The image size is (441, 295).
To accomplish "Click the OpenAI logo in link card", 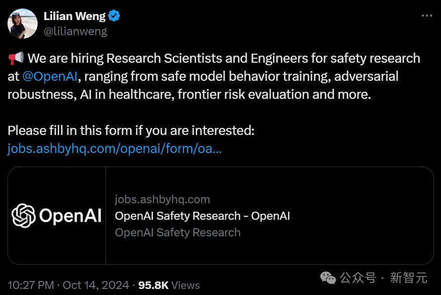I will point(57,216).
